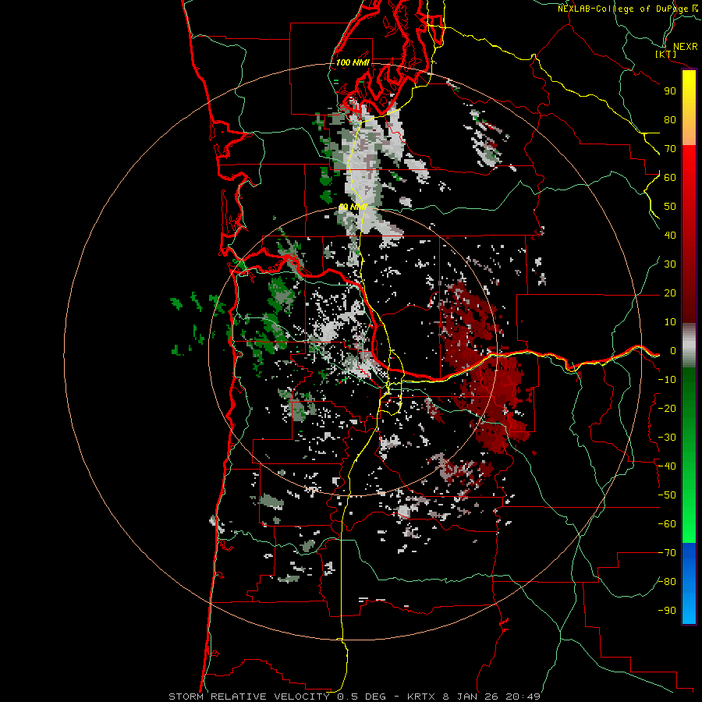The image size is (702, 702).
Task: Click the -80 value on the velocity scale
Action: pyautogui.click(x=667, y=582)
